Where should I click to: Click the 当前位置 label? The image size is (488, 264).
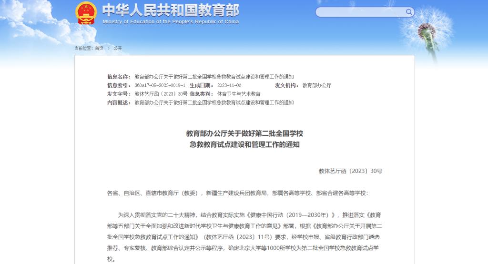[84, 48]
